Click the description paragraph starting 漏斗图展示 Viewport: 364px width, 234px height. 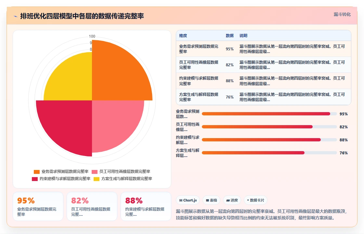coord(262,214)
